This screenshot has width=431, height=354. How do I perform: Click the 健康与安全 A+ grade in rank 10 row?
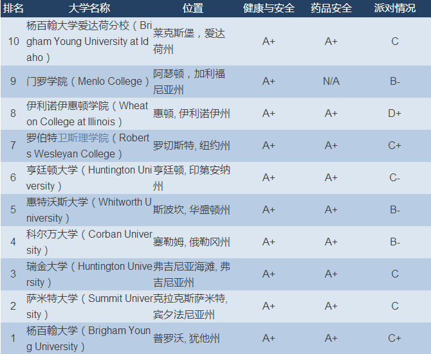coord(268,41)
